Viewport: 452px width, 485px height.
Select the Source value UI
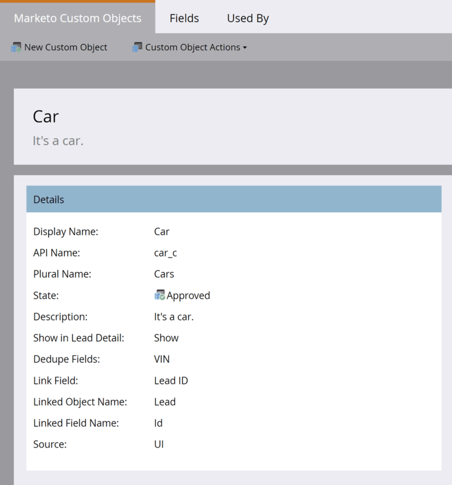159,444
